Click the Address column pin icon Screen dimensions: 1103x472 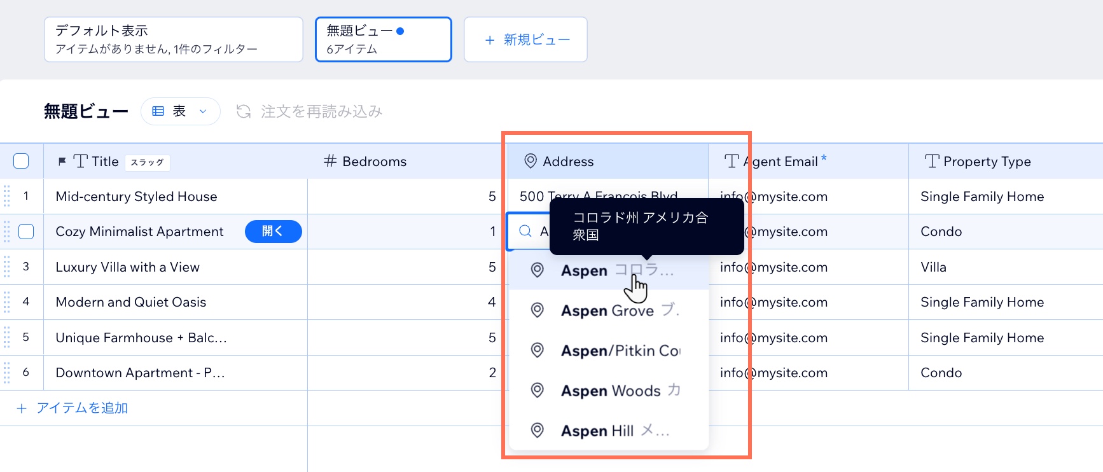530,162
